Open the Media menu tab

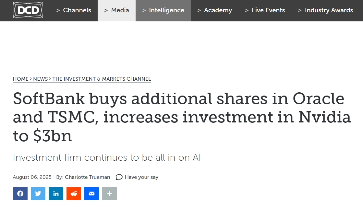(116, 10)
